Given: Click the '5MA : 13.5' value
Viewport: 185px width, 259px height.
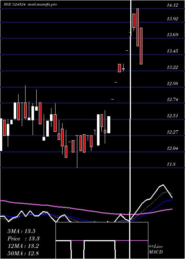Looking at the screenshot, I should click(x=21, y=231).
